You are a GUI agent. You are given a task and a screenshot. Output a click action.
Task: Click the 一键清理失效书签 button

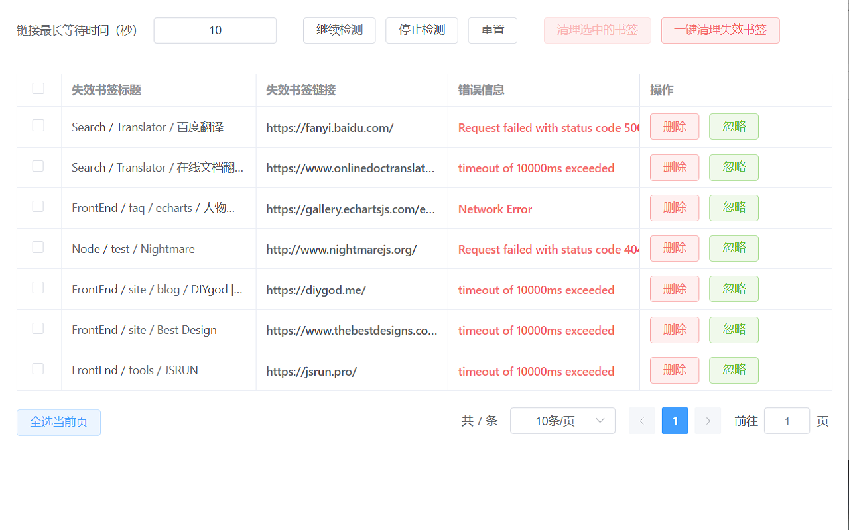720,30
